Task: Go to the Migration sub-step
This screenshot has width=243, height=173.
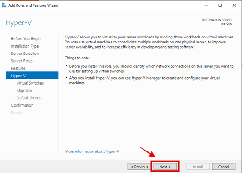Action: [x=25, y=91]
